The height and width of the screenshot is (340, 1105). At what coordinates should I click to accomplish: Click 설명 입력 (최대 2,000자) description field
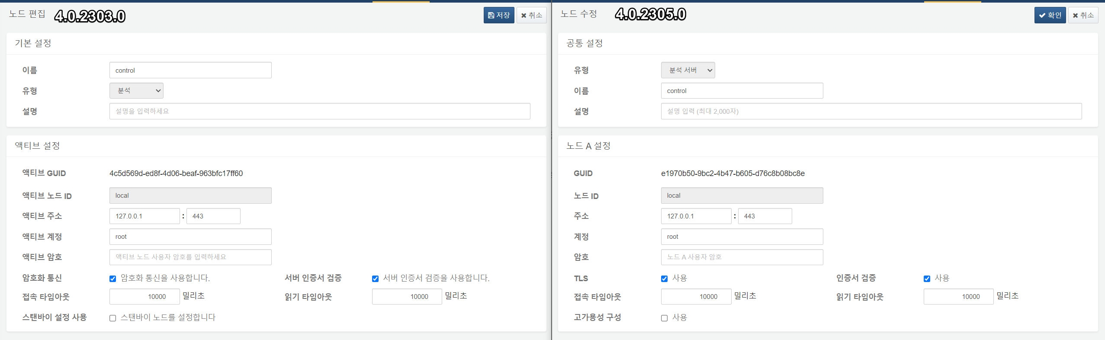(871, 111)
